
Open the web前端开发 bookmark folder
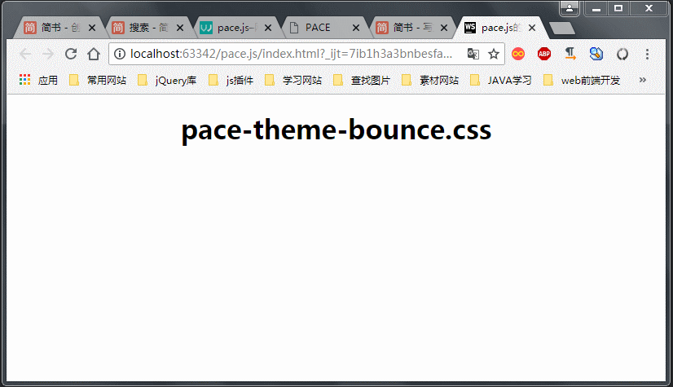(x=582, y=80)
